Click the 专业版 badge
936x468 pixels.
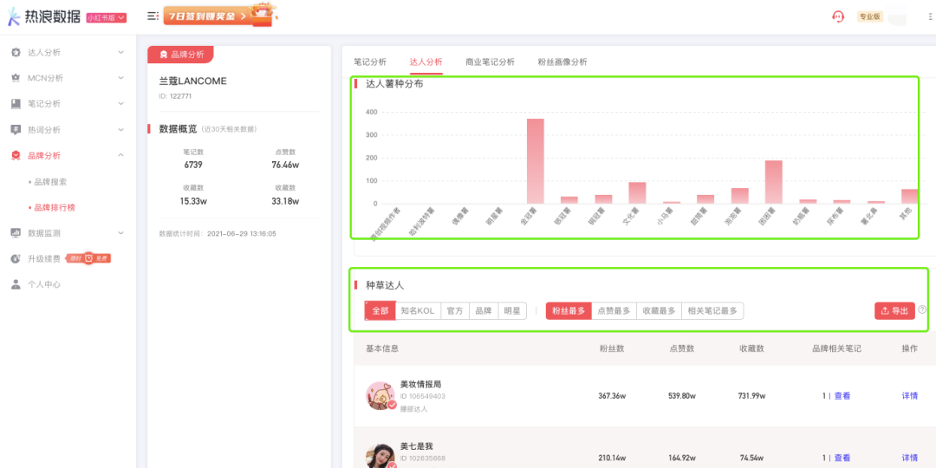pos(870,16)
